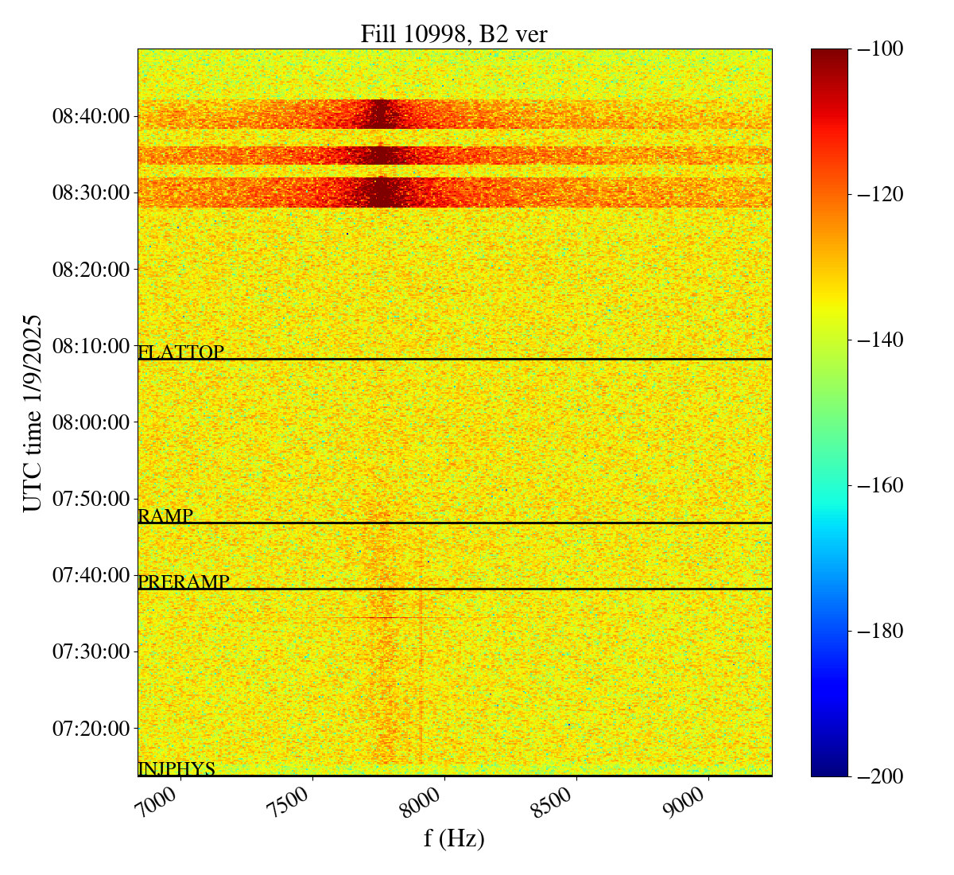Screen dimensions: 954x875
Task: Select the RAMP marker label
Action: pyautogui.click(x=165, y=515)
